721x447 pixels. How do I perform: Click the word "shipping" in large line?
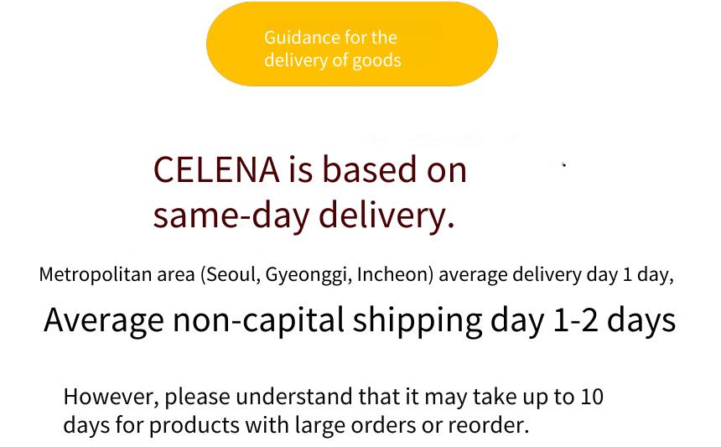coord(417,320)
